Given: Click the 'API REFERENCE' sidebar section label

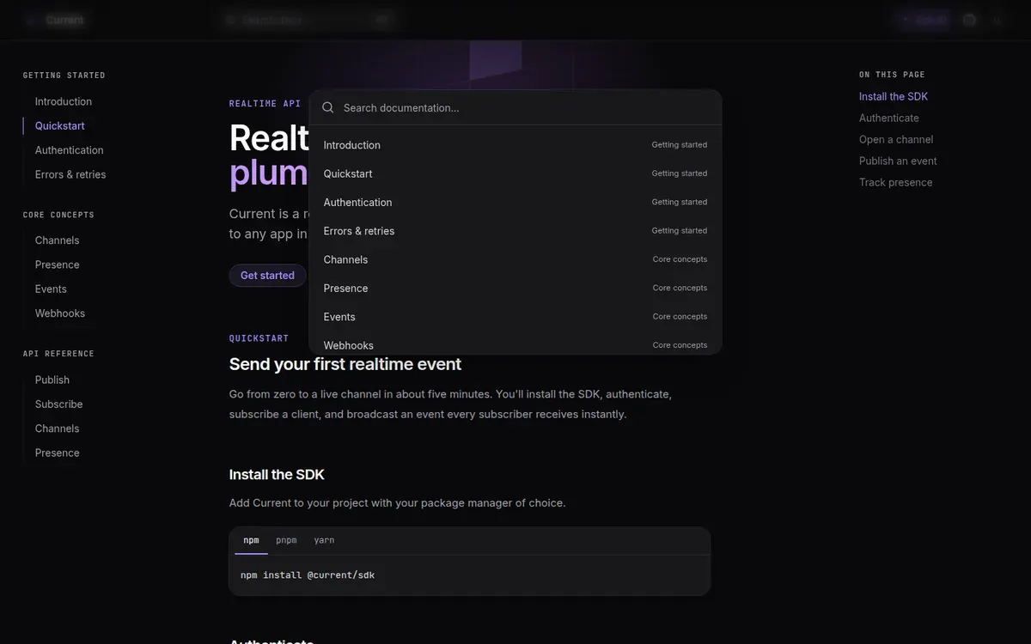Looking at the screenshot, I should [58, 354].
